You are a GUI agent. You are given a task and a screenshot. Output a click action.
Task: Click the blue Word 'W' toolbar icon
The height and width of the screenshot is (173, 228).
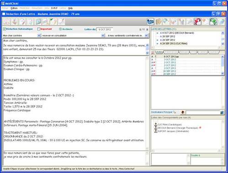click(150, 22)
